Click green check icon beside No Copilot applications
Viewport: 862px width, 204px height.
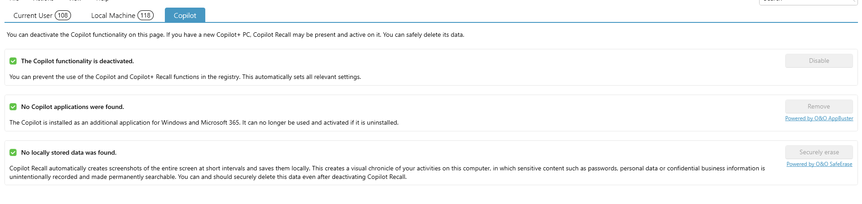tap(13, 107)
